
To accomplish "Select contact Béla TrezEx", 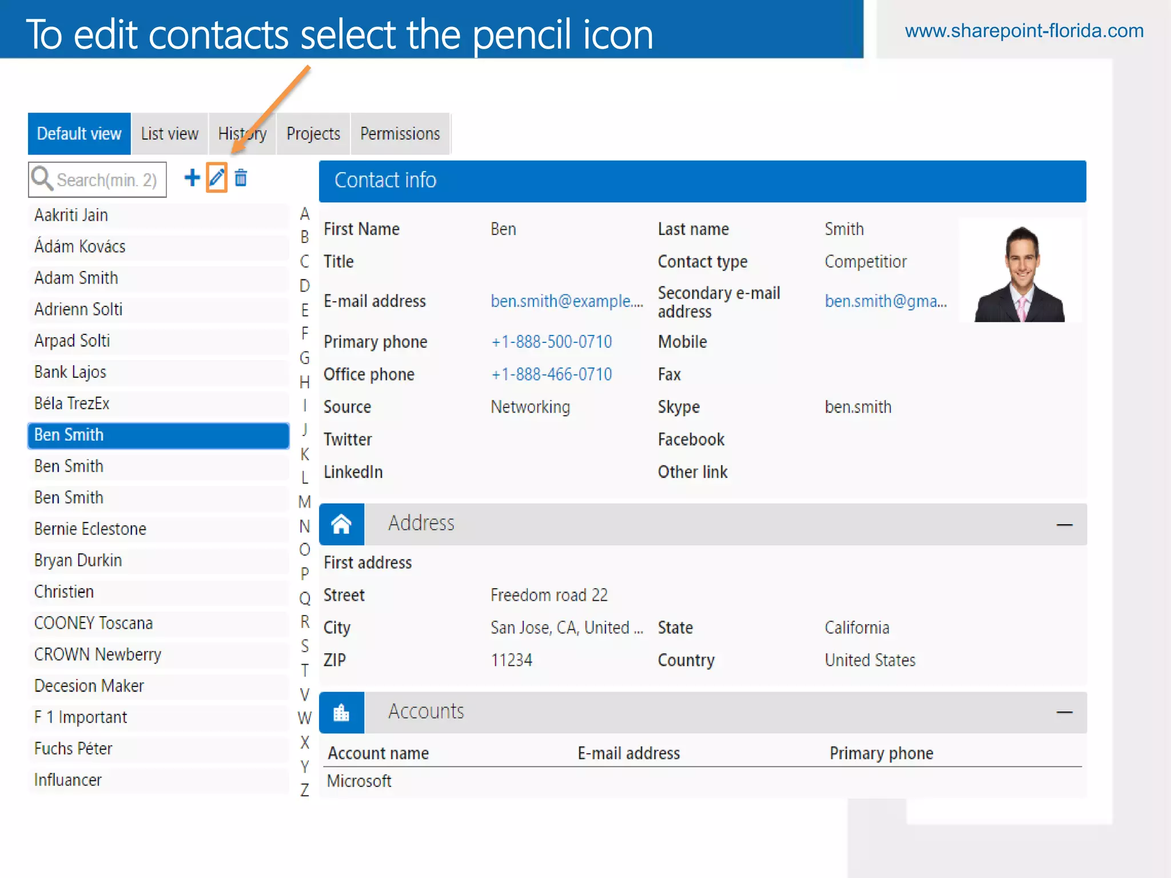I will (158, 404).
